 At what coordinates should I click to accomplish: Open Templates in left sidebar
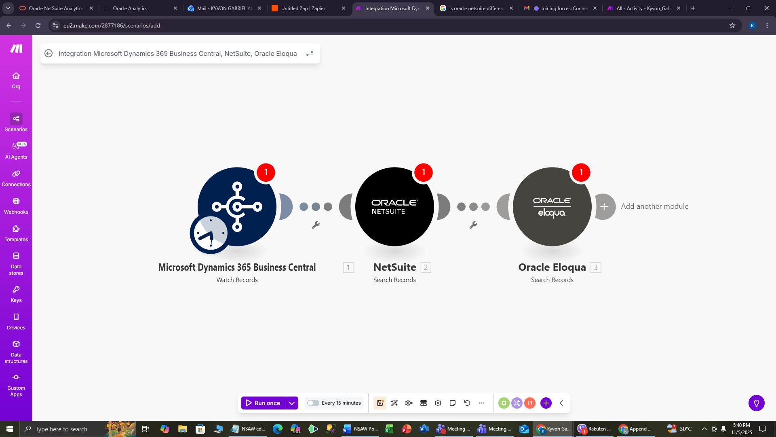coord(16,233)
